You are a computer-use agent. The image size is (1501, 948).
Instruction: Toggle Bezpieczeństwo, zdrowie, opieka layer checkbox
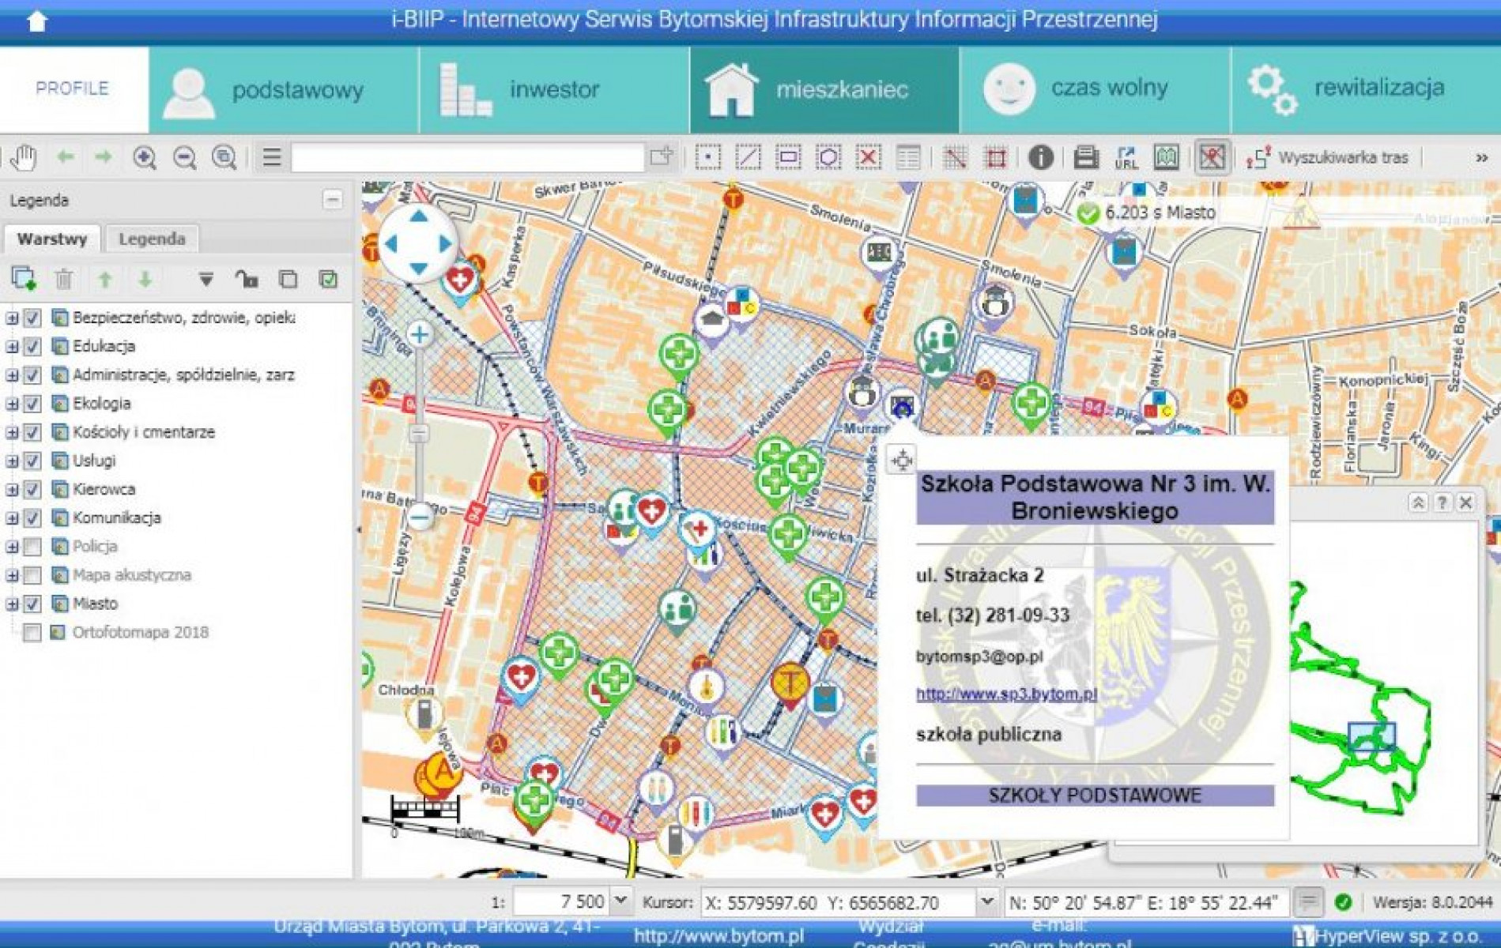(32, 318)
